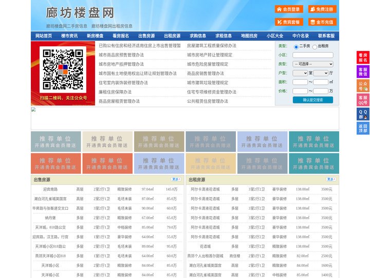This screenshot has width=370, height=278.
Task: Open 商品房销售管理办法 link
Action: coord(206,74)
